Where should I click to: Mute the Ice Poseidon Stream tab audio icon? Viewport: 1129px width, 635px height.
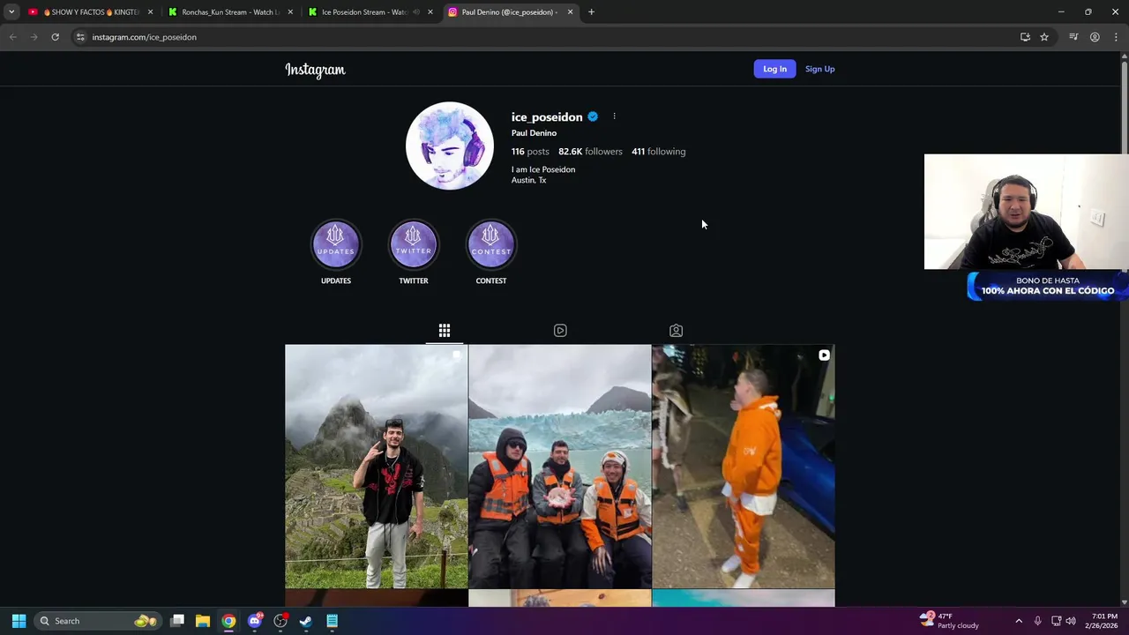[x=416, y=12]
